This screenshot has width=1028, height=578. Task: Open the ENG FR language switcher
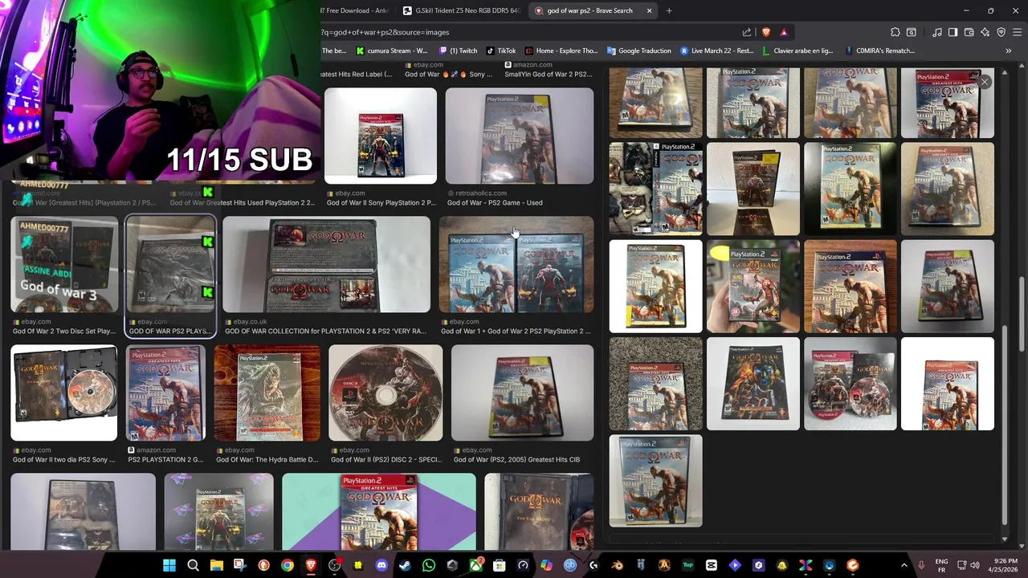click(941, 565)
